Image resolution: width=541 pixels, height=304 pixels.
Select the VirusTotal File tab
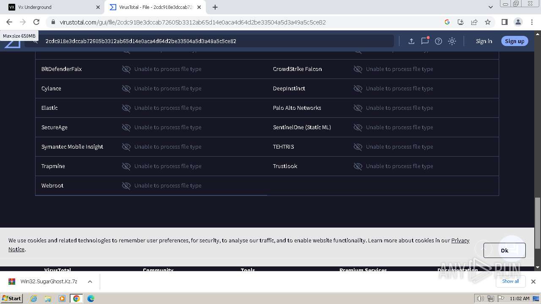(x=154, y=7)
